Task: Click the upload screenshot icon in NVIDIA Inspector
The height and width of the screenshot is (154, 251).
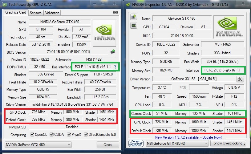Action: [134, 17]
